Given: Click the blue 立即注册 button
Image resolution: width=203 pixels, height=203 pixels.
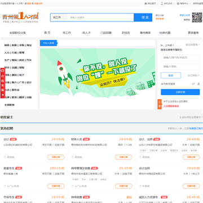Looking at the screenshot, I should click(x=180, y=92).
